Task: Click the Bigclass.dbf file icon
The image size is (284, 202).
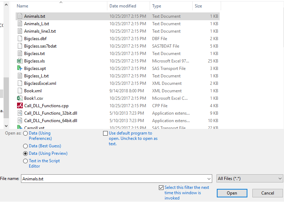Action: [x=20, y=39]
